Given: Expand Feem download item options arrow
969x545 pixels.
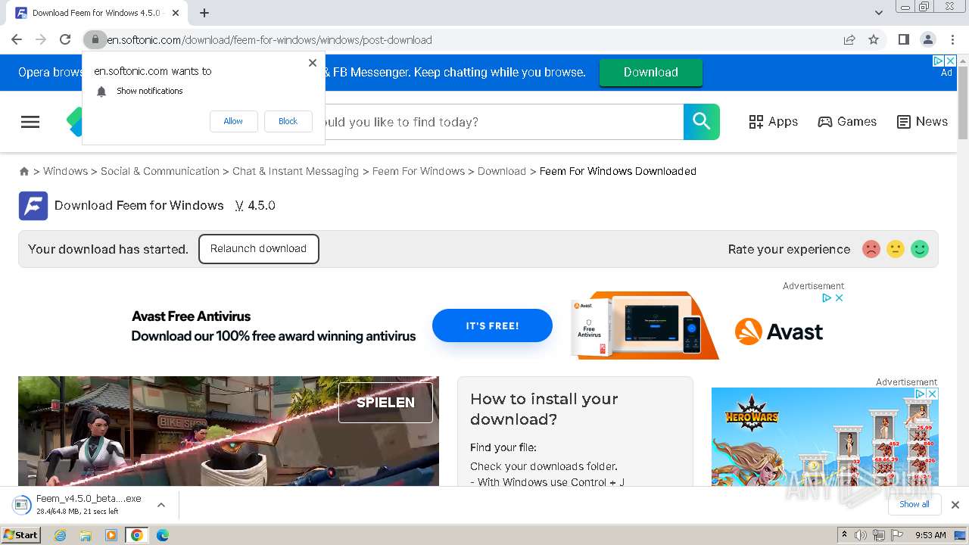Looking at the screenshot, I should [160, 505].
